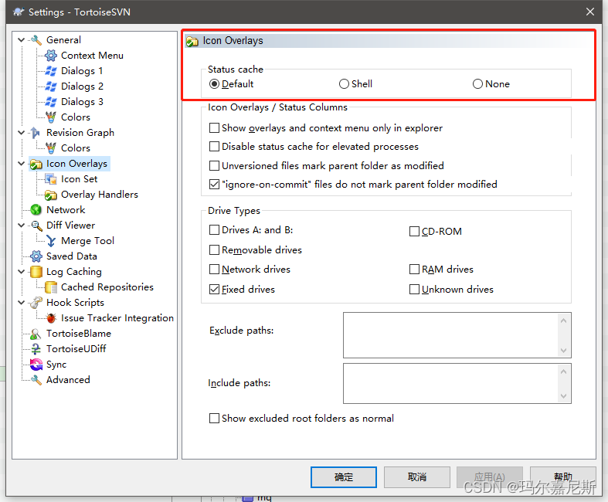Click the Log Caching database icon

coord(36,272)
